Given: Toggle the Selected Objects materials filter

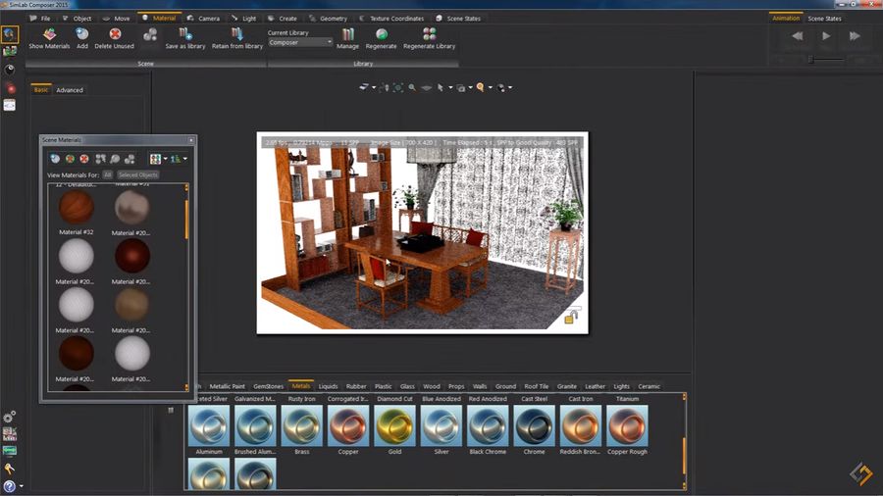Looking at the screenshot, I should [138, 174].
